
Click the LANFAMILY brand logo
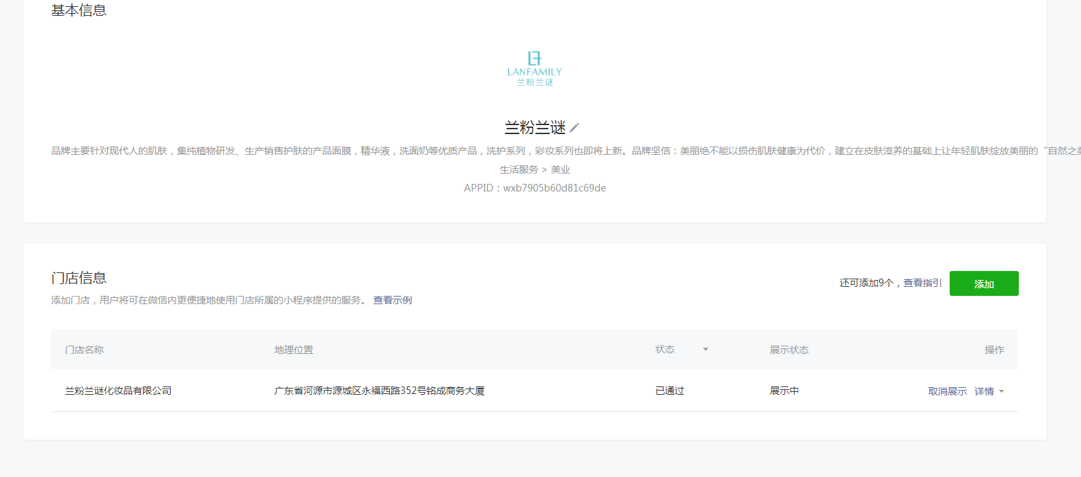tap(534, 68)
